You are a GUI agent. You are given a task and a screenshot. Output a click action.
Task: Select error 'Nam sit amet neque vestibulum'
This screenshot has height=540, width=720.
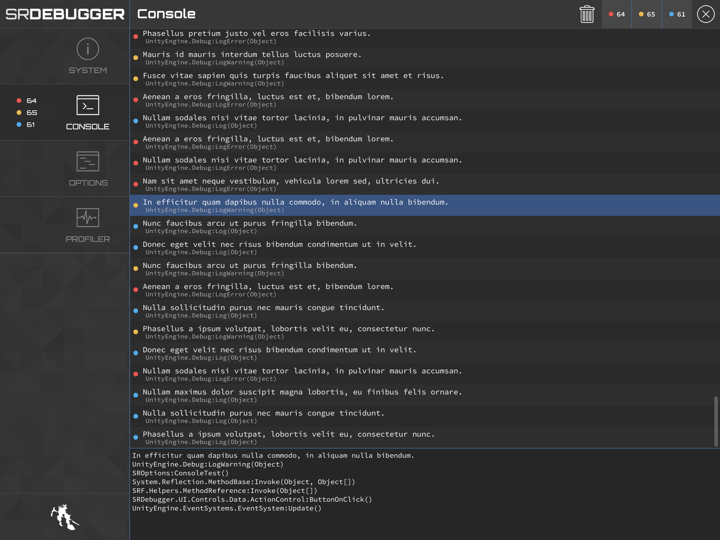click(x=425, y=184)
